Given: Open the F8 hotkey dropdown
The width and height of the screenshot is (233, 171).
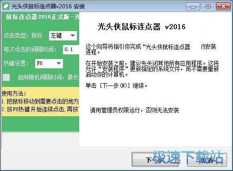Looking at the screenshot, I should click(49, 64).
